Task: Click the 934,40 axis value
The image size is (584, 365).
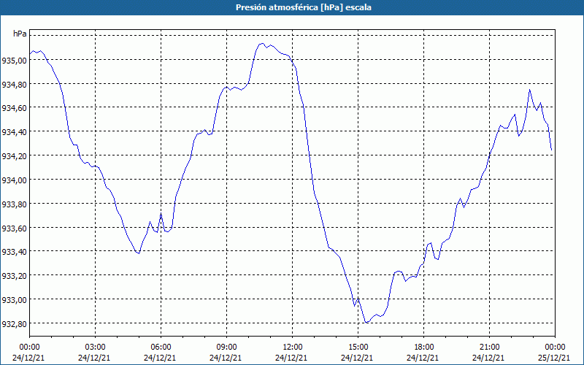Action: point(15,132)
